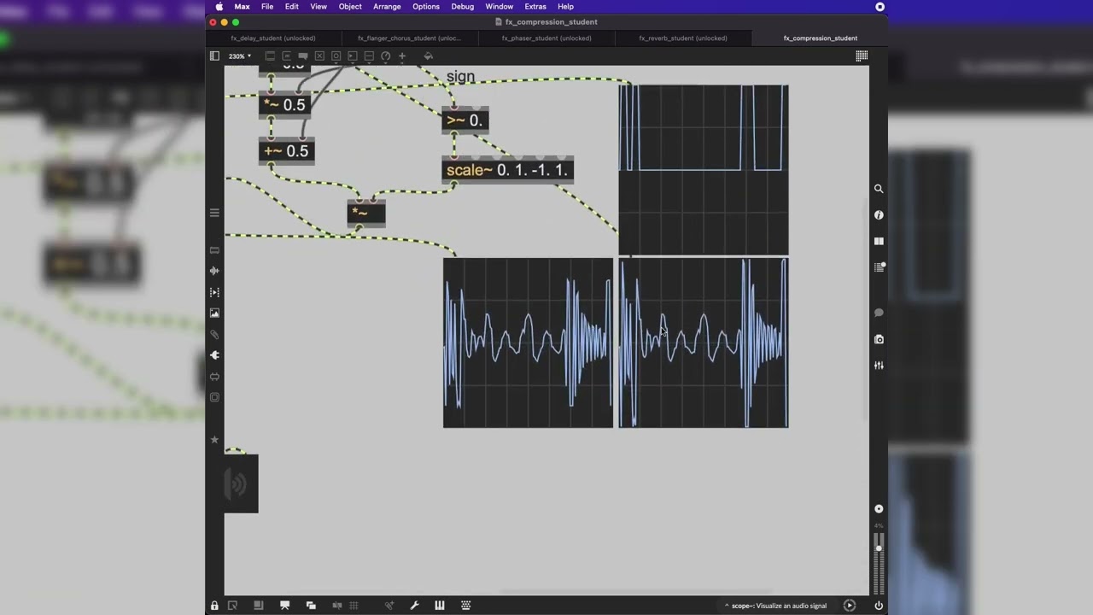Click the record dot icon above the gain meter
The image size is (1093, 615).
point(879,509)
